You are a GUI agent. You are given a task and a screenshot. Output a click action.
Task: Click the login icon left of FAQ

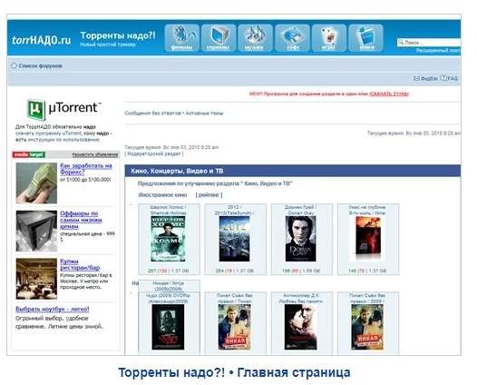point(416,78)
